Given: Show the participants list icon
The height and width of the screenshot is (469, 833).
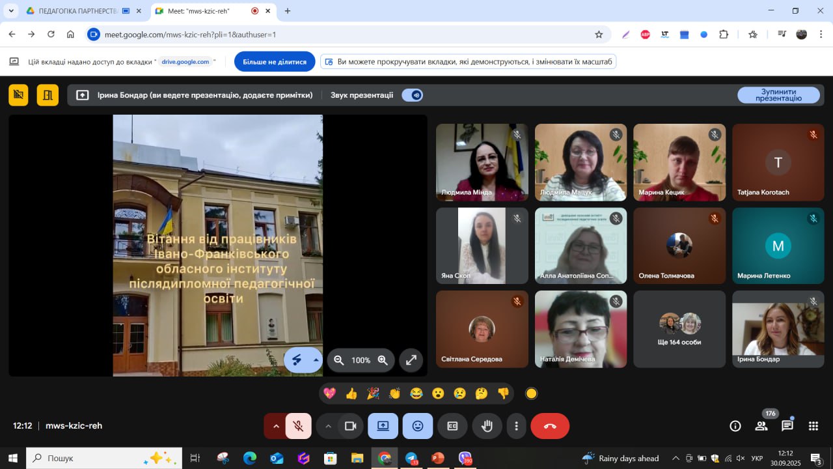Looking at the screenshot, I should (761, 426).
